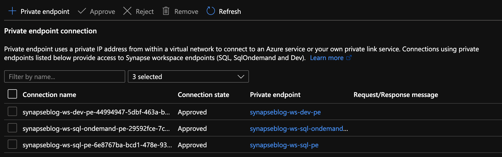502x157 pixels.
Task: Click the plus icon to add private endpoint
Action: coord(12,11)
